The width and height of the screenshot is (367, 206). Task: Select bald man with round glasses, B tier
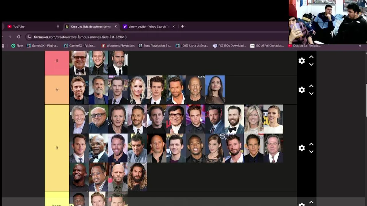pyautogui.click(x=98, y=119)
